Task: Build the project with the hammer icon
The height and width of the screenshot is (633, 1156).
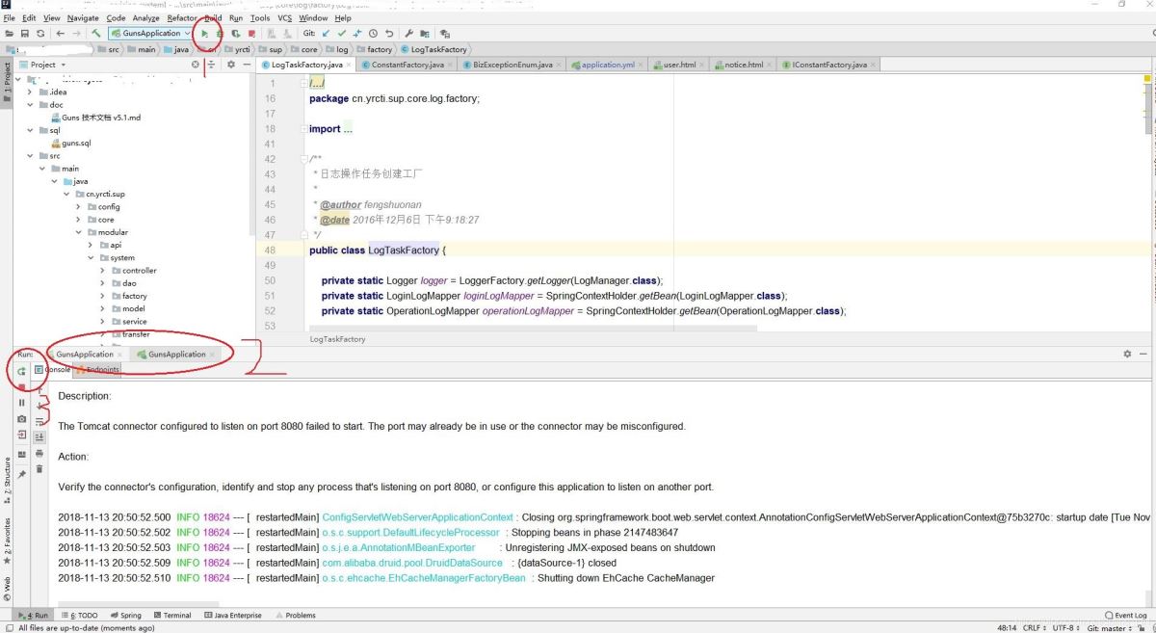Action: click(96, 33)
